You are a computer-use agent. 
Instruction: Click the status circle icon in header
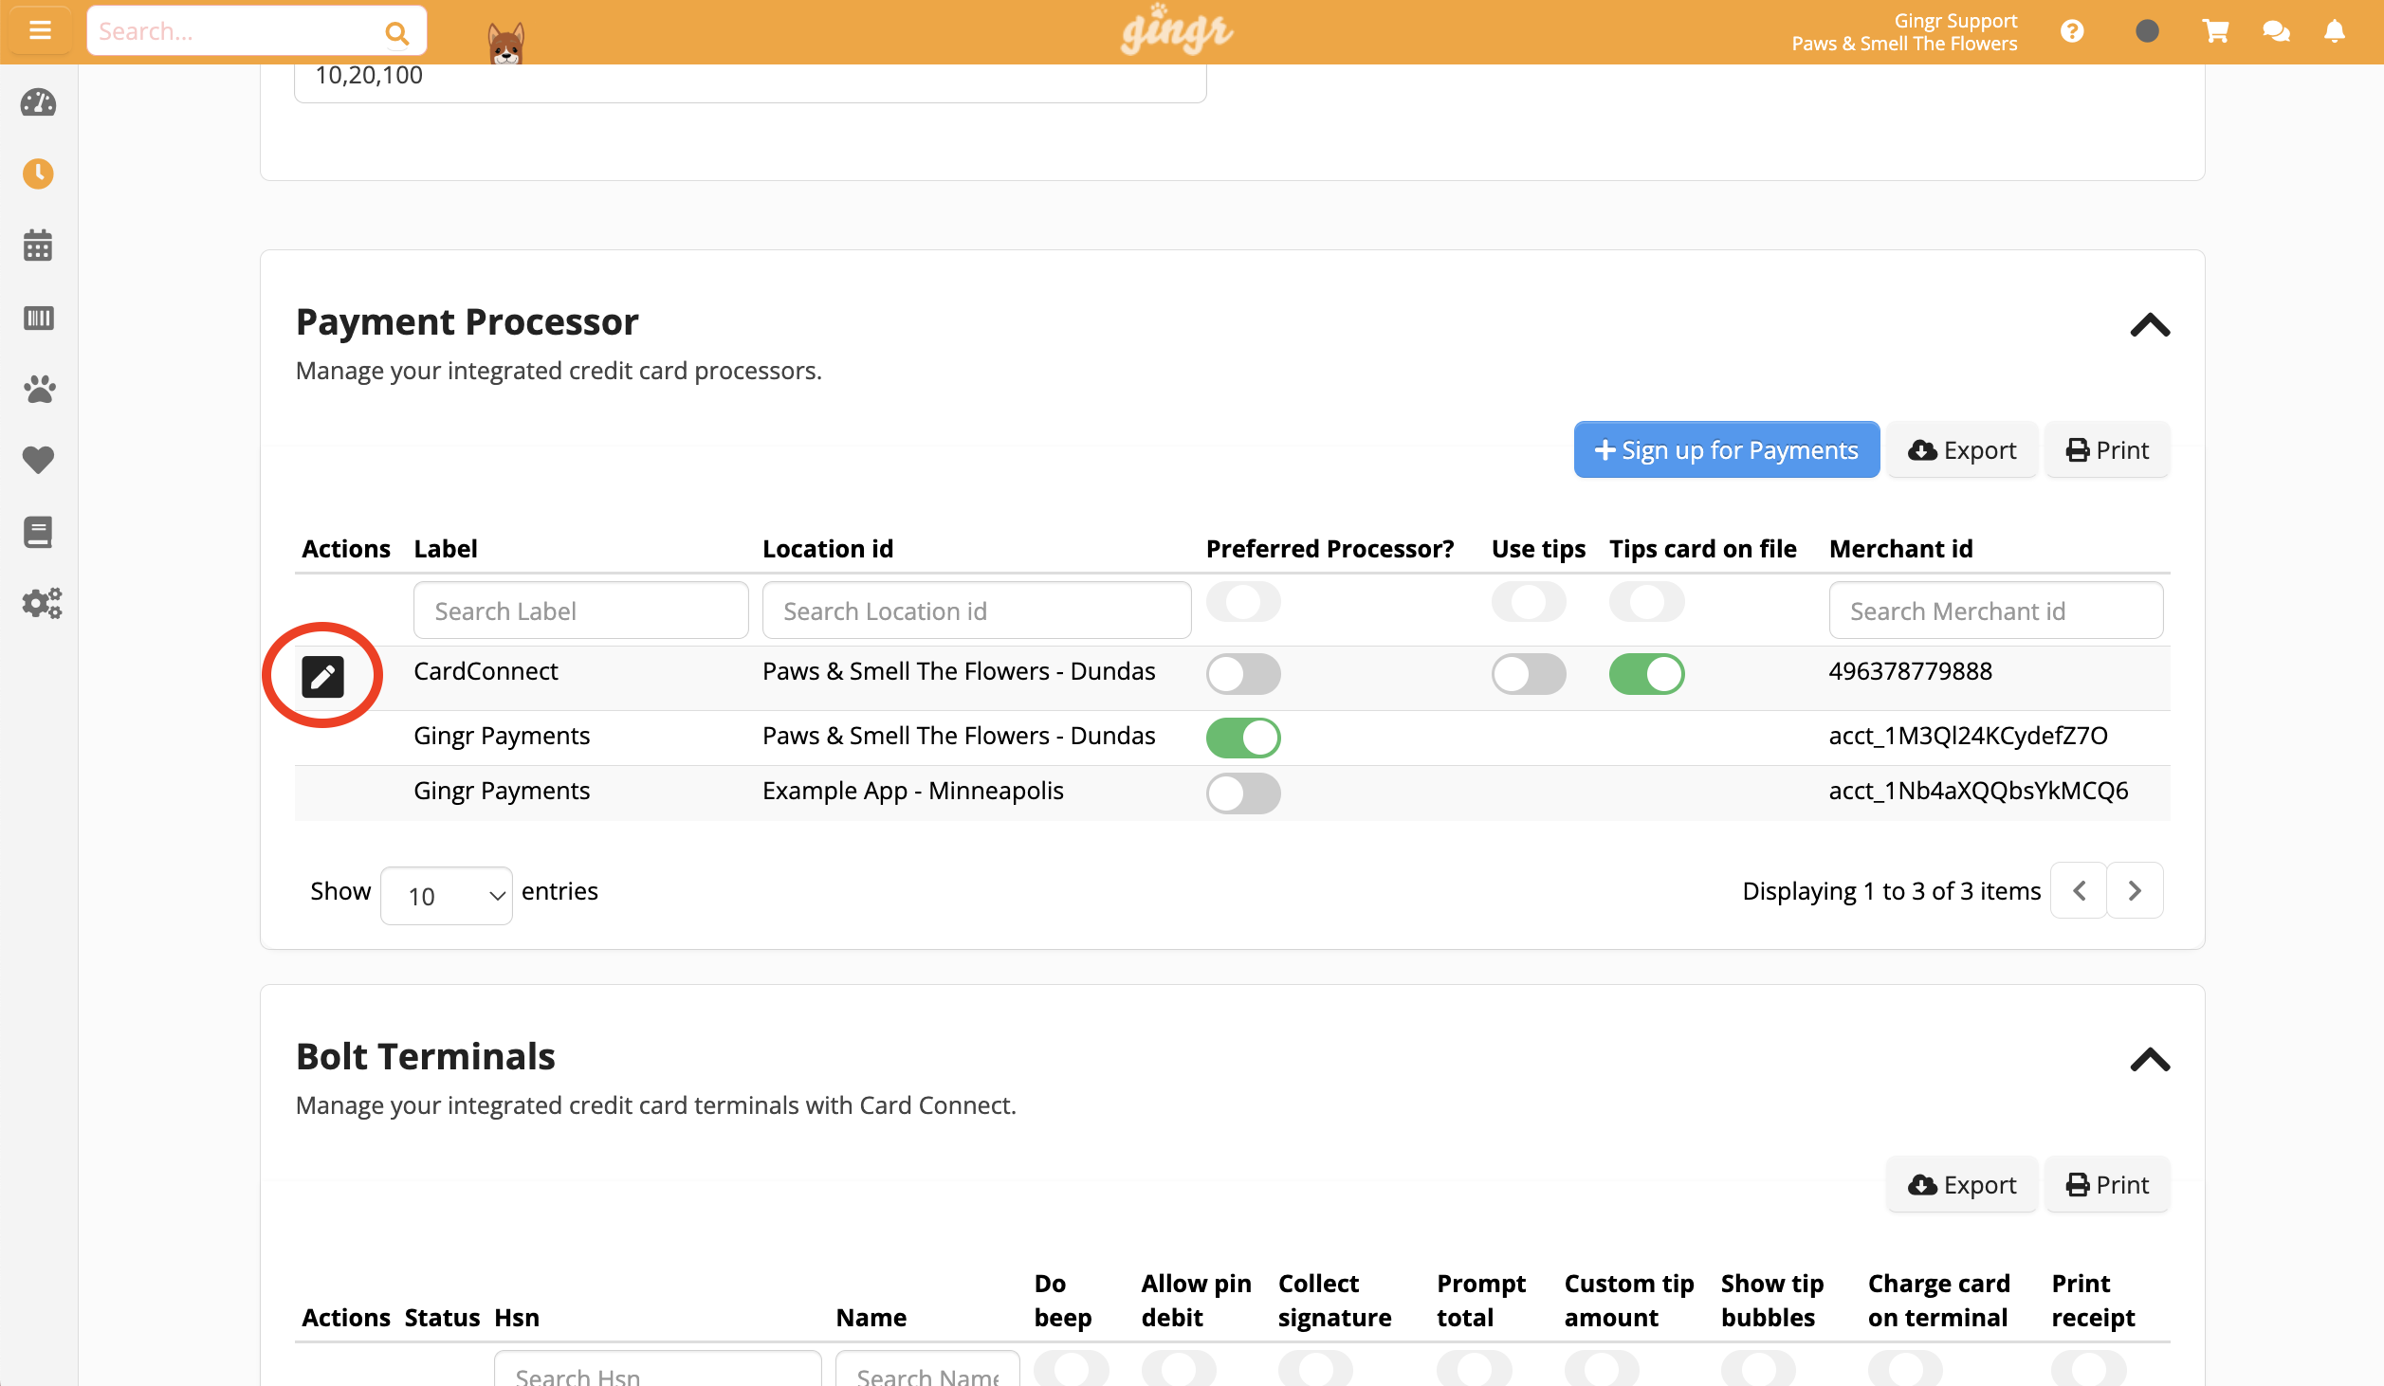point(2147,31)
